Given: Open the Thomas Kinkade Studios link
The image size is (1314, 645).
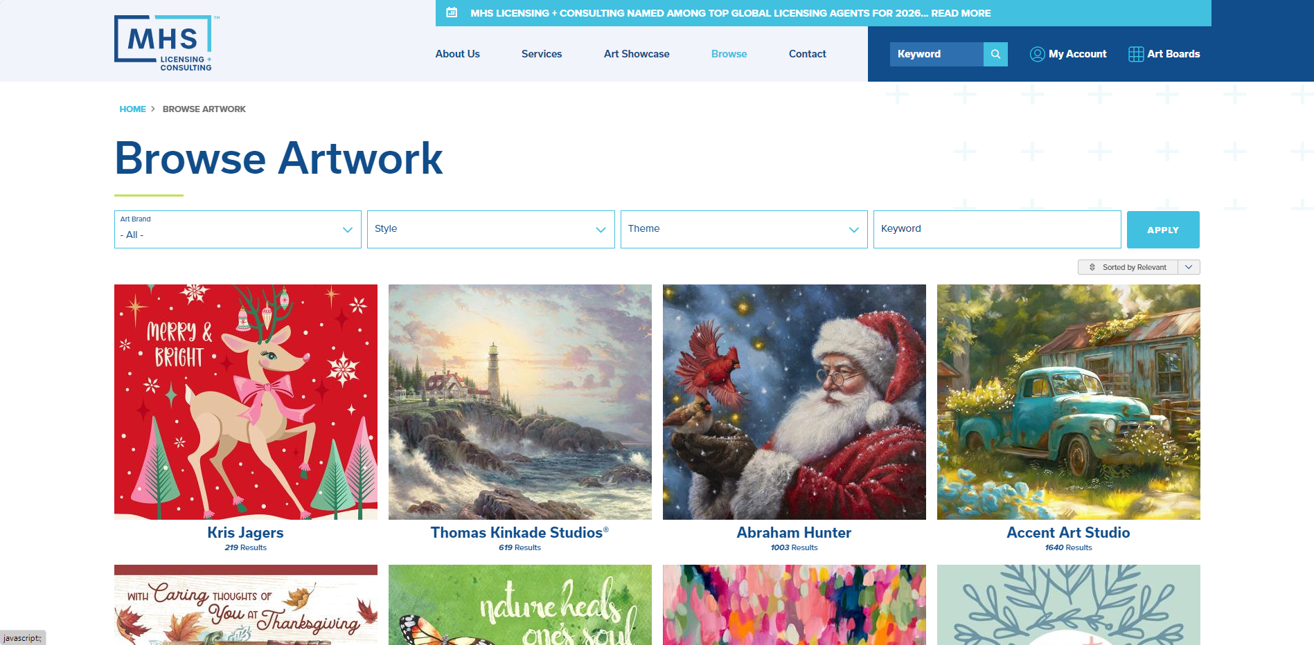Looking at the screenshot, I should [520, 533].
